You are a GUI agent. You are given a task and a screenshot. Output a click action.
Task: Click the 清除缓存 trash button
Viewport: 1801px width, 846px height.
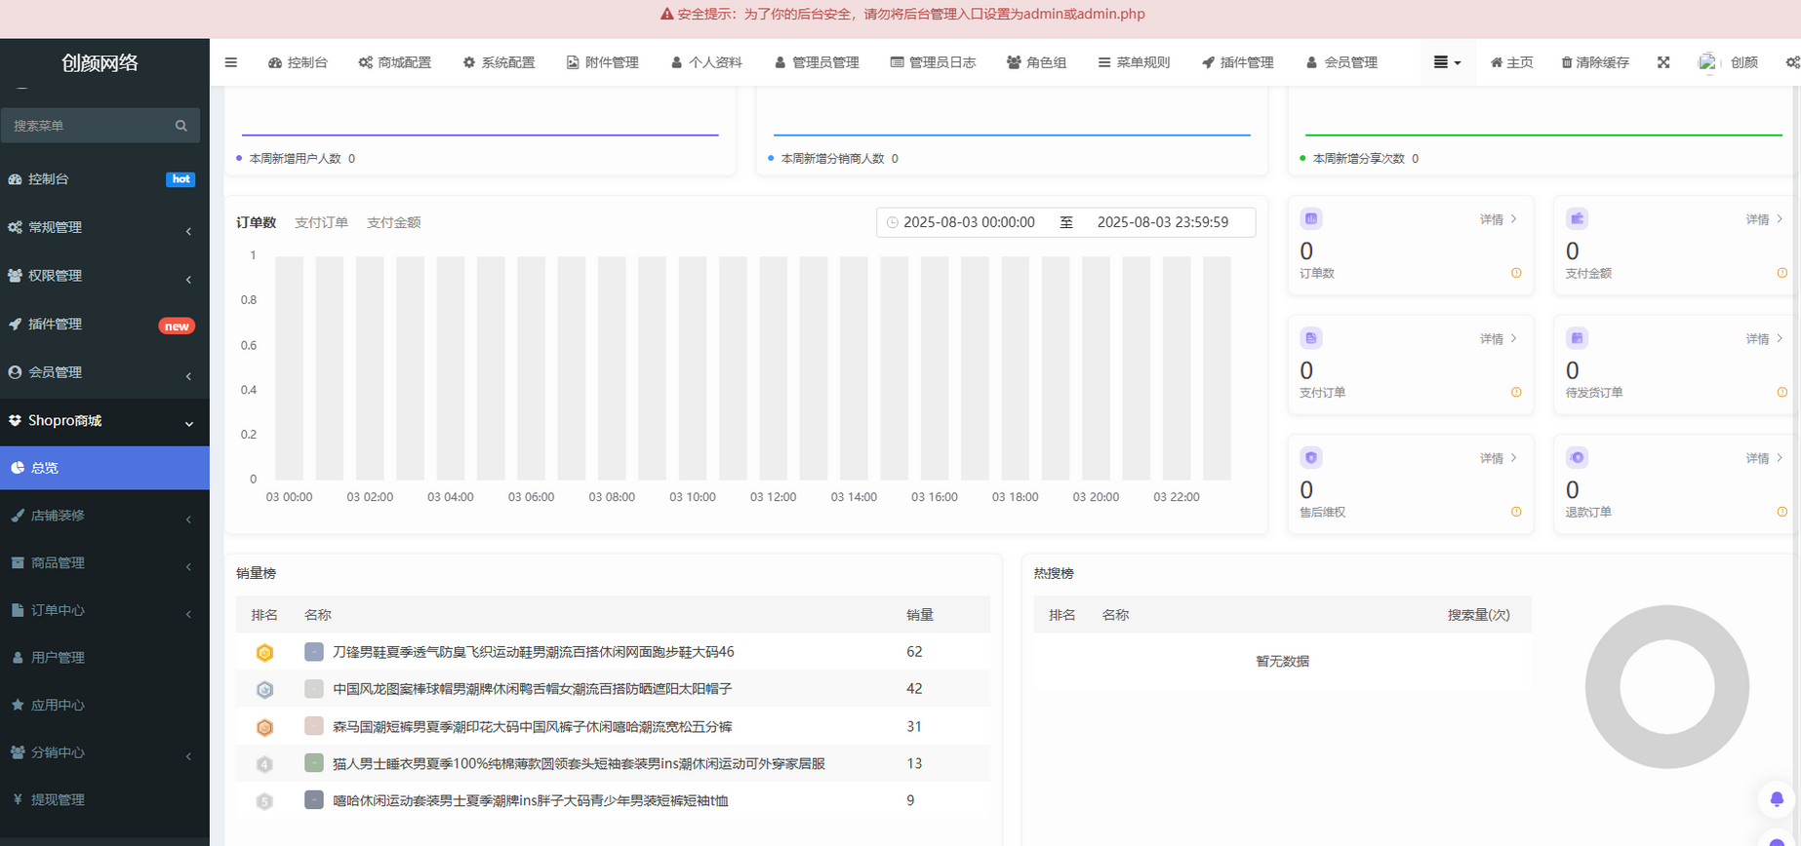[x=1595, y=62]
